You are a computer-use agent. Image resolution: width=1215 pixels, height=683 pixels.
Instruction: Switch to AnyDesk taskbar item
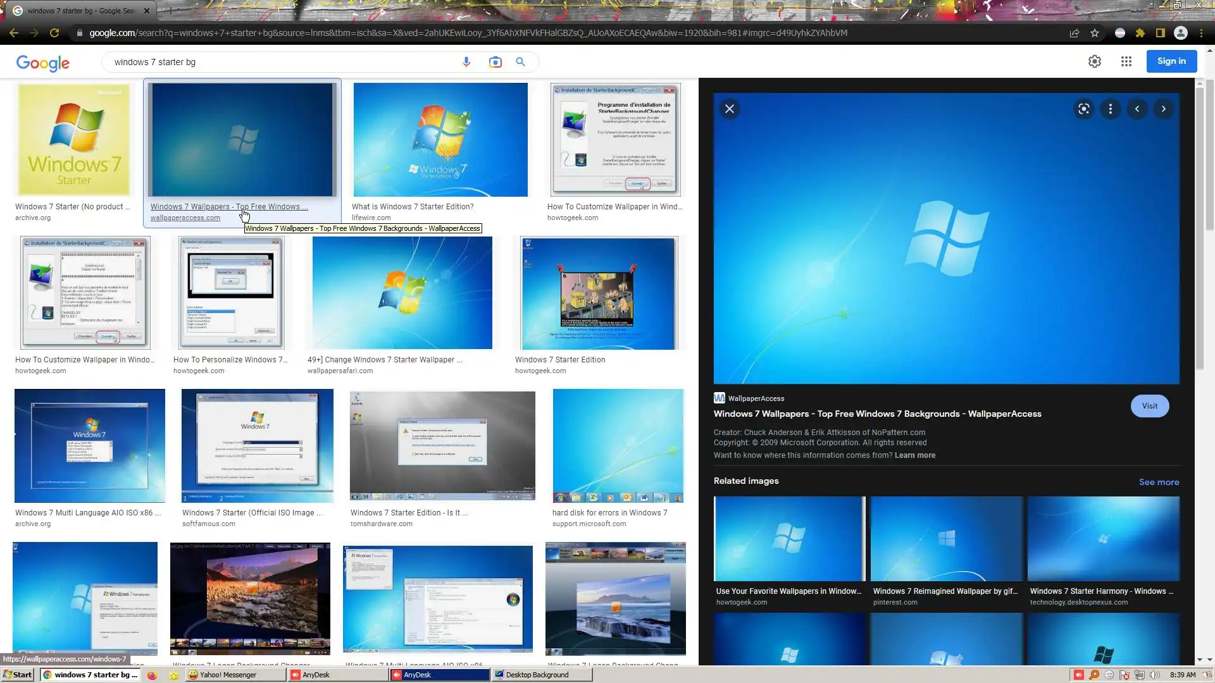point(339,675)
